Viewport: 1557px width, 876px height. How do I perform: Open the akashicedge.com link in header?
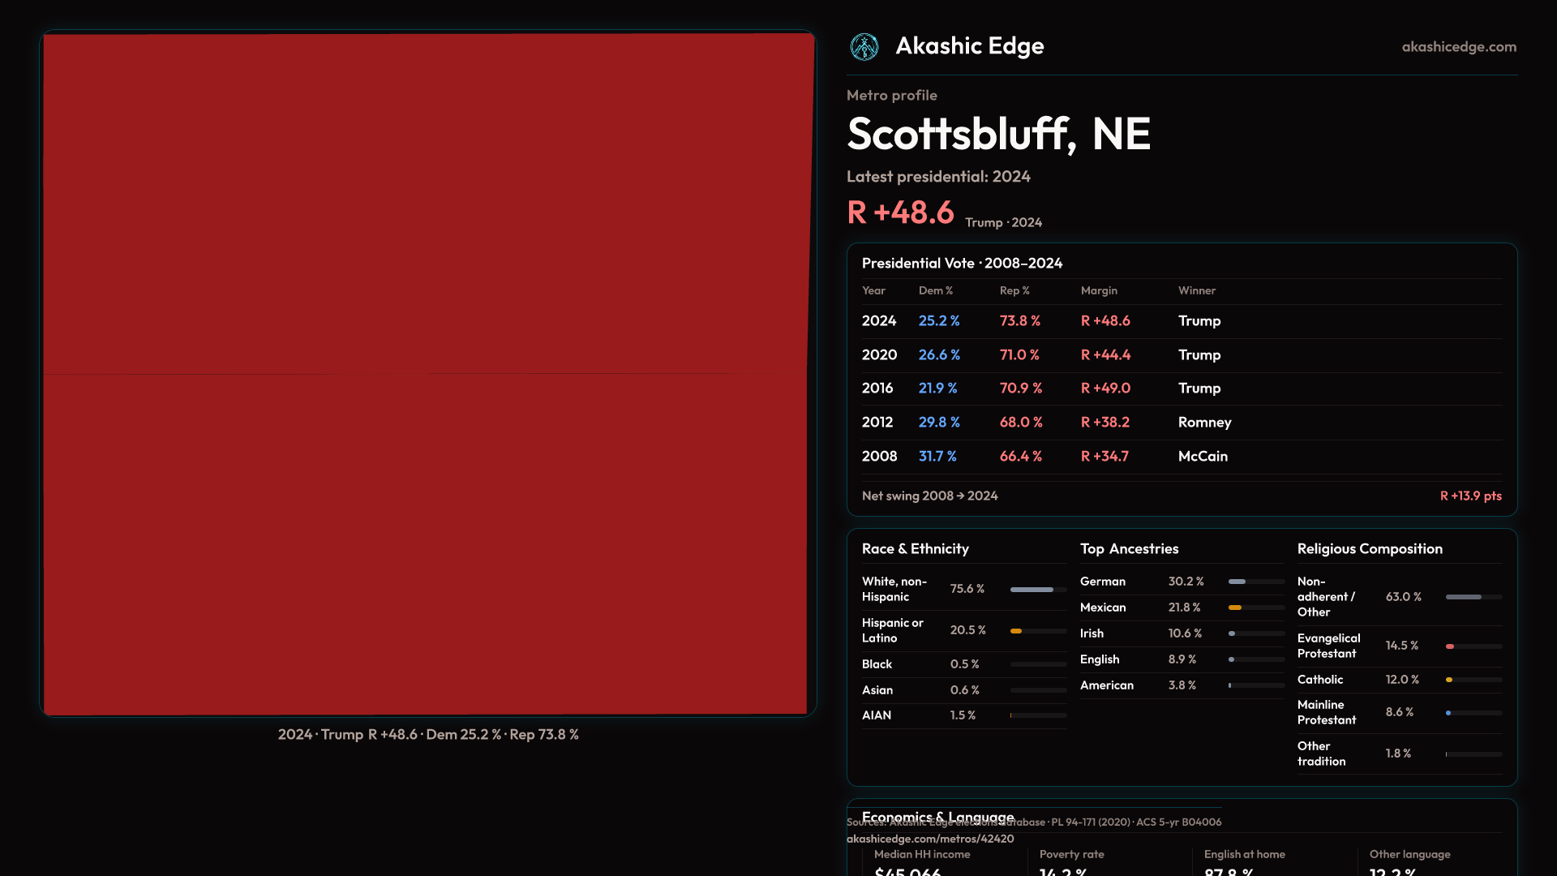coord(1458,47)
